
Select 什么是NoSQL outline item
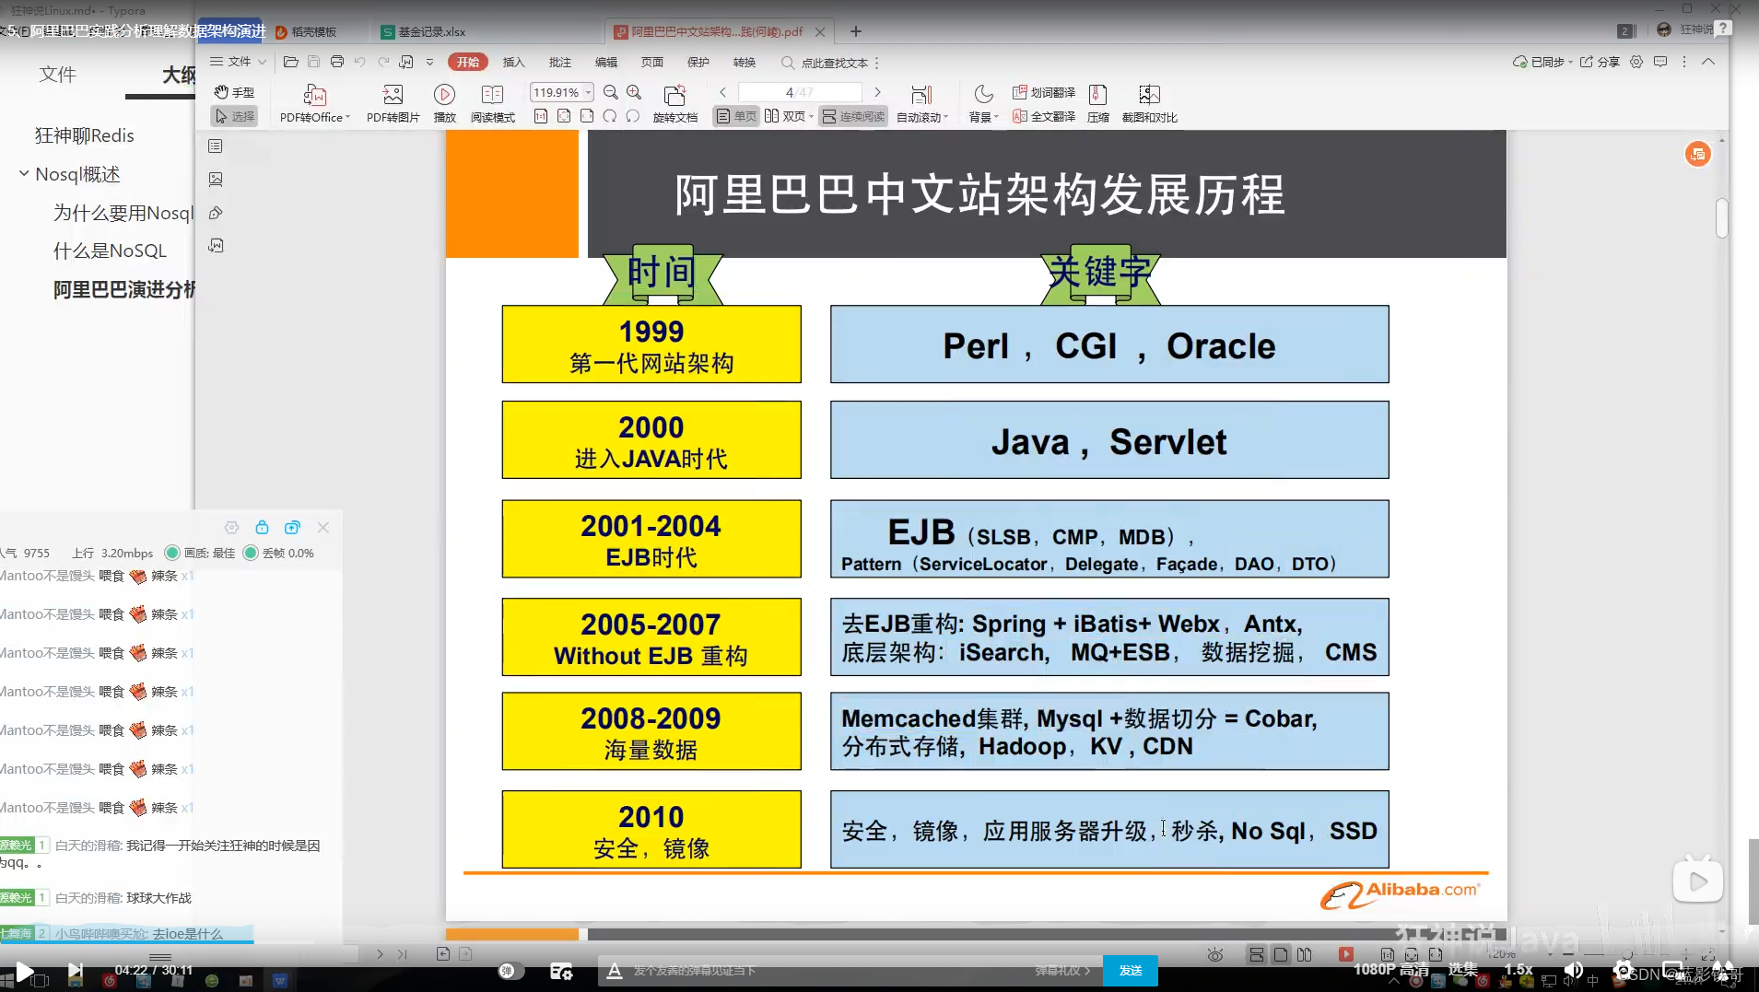click(x=110, y=251)
